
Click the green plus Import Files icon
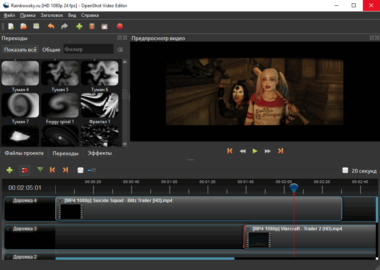[x=79, y=26]
